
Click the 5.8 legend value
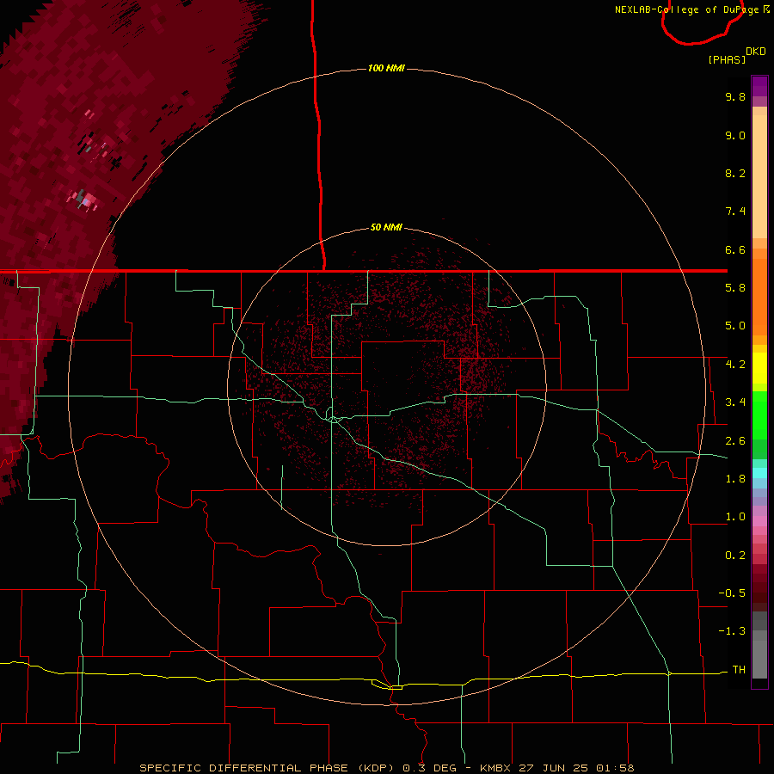tap(735, 288)
